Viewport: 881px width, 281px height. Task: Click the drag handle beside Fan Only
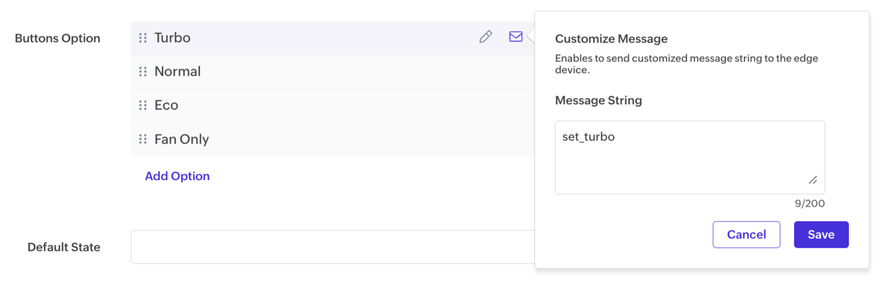143,139
